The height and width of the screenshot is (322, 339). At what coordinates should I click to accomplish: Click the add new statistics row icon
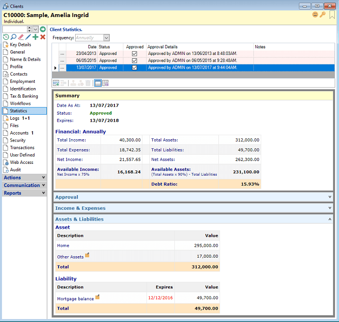click(x=56, y=83)
